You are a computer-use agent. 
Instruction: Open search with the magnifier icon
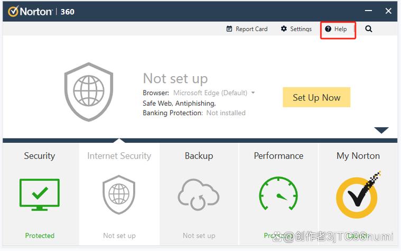369,29
